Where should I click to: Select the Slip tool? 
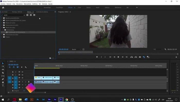click(x=3, y=76)
